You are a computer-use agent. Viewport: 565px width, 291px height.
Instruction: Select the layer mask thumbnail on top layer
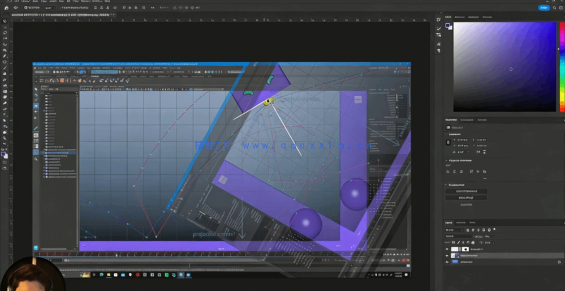(x=465, y=249)
